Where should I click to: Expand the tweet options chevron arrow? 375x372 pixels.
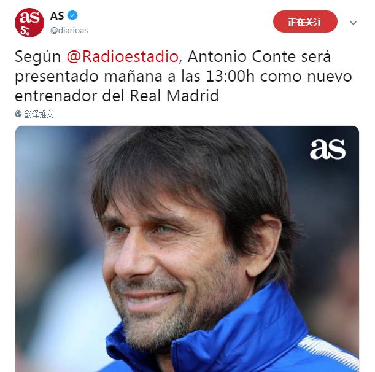pyautogui.click(x=353, y=23)
